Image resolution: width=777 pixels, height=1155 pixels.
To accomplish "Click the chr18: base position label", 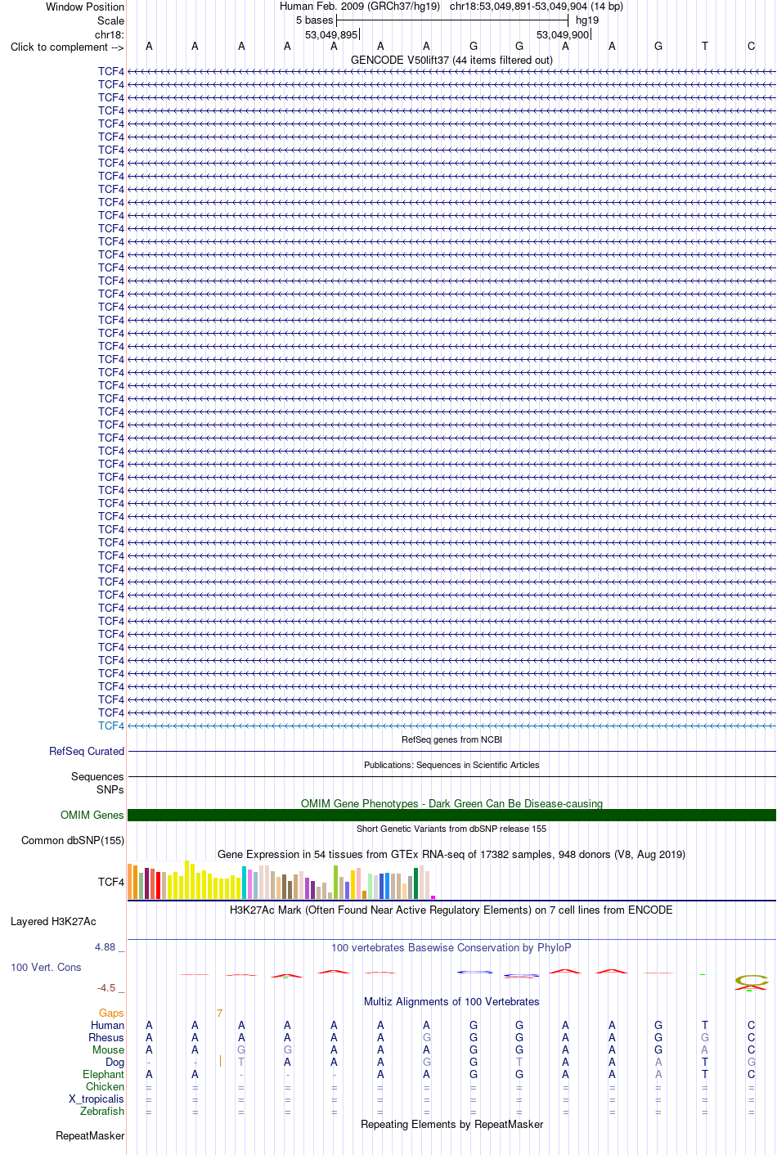I will point(110,34).
